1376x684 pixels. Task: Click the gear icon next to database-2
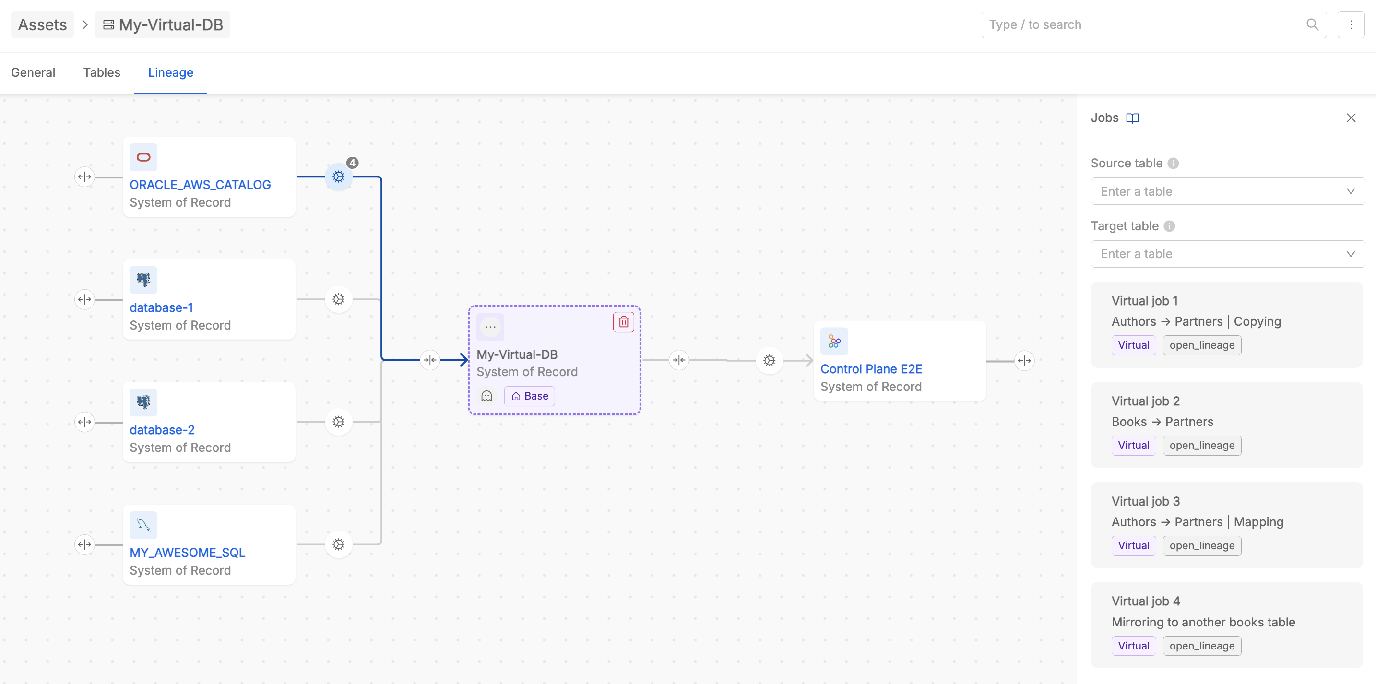coord(338,422)
